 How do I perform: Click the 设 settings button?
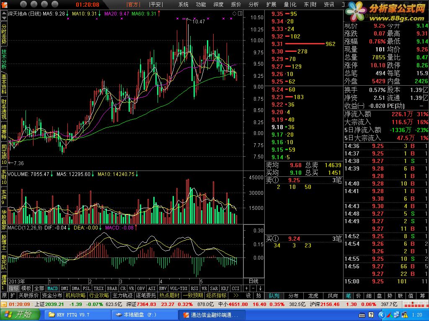(248, 296)
